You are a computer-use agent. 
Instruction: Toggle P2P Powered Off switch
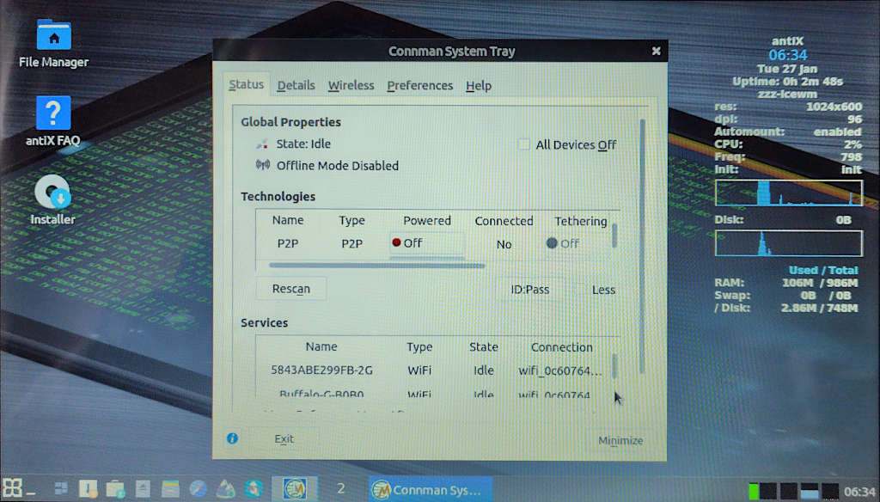pos(426,243)
